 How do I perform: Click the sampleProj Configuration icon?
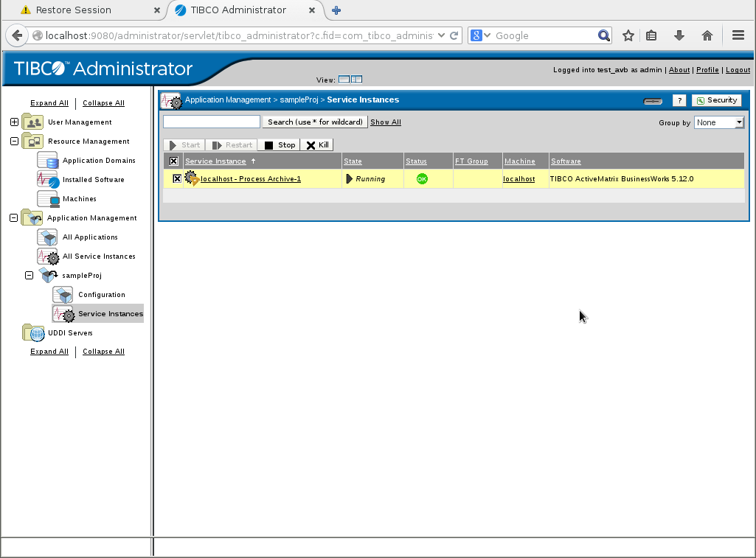pyautogui.click(x=63, y=294)
